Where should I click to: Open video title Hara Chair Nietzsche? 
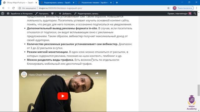tap(48, 75)
